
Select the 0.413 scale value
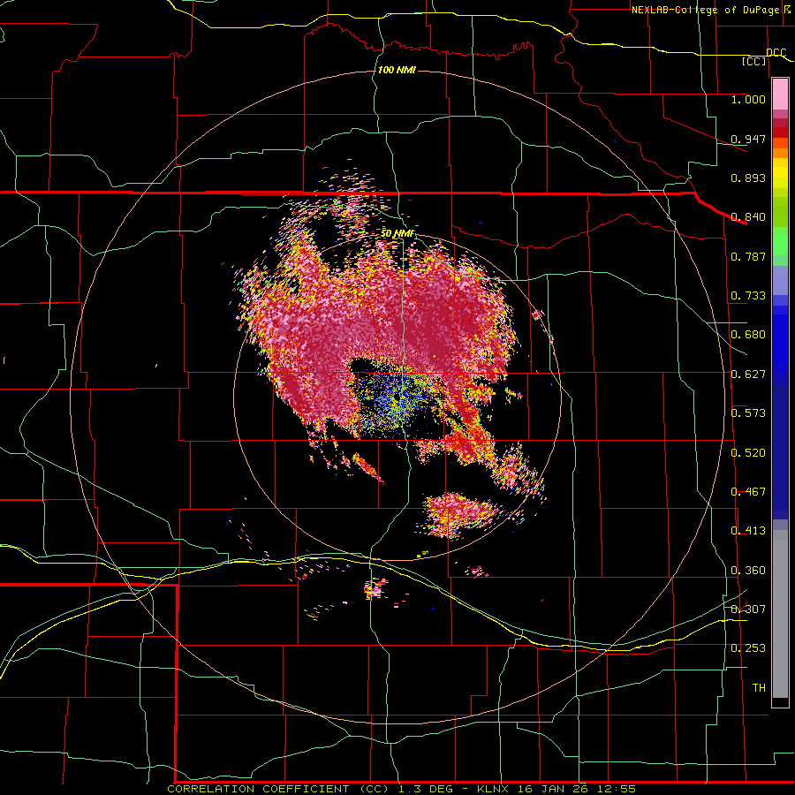point(748,531)
